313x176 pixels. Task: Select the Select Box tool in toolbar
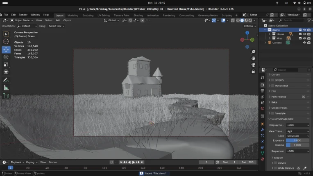pyautogui.click(x=6, y=34)
